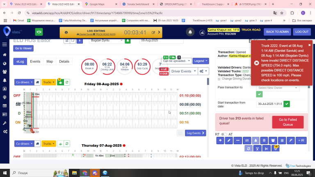Switch to the Map tab

coord(50,61)
